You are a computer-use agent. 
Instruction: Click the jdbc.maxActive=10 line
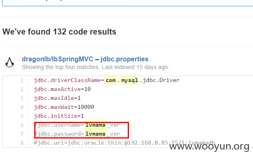(x=62, y=89)
